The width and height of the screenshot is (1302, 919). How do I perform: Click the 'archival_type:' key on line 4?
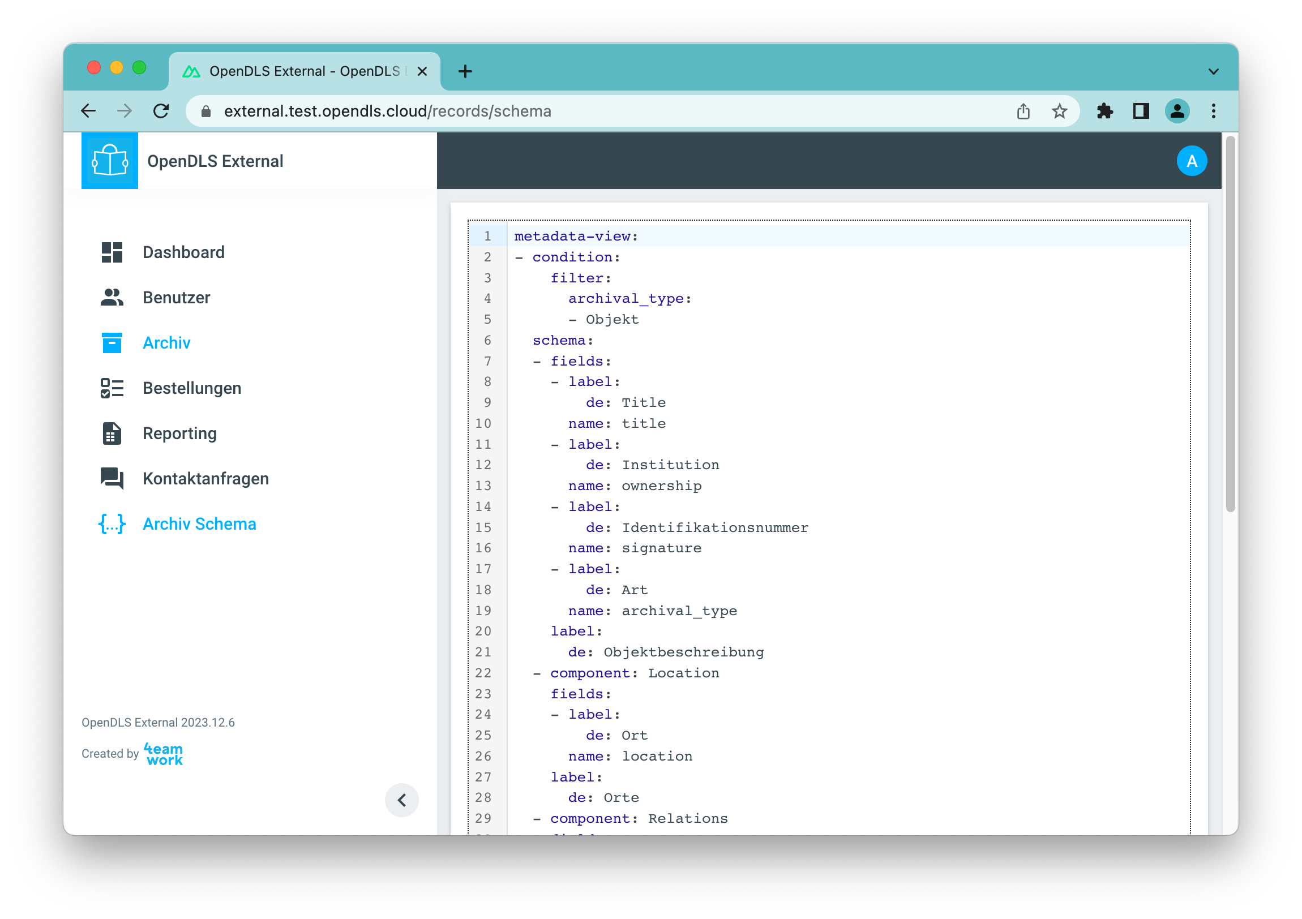pos(629,299)
